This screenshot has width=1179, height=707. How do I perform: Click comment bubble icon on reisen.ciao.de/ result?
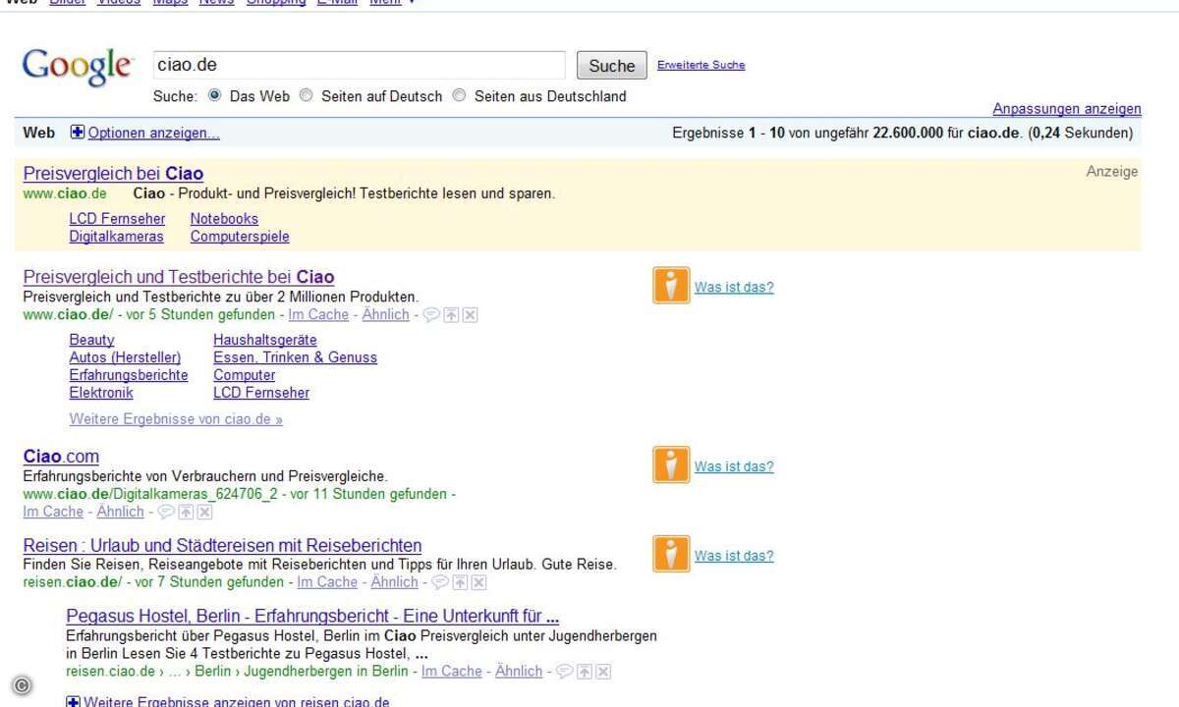click(x=439, y=582)
